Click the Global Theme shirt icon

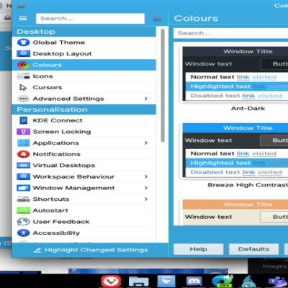coord(23,42)
